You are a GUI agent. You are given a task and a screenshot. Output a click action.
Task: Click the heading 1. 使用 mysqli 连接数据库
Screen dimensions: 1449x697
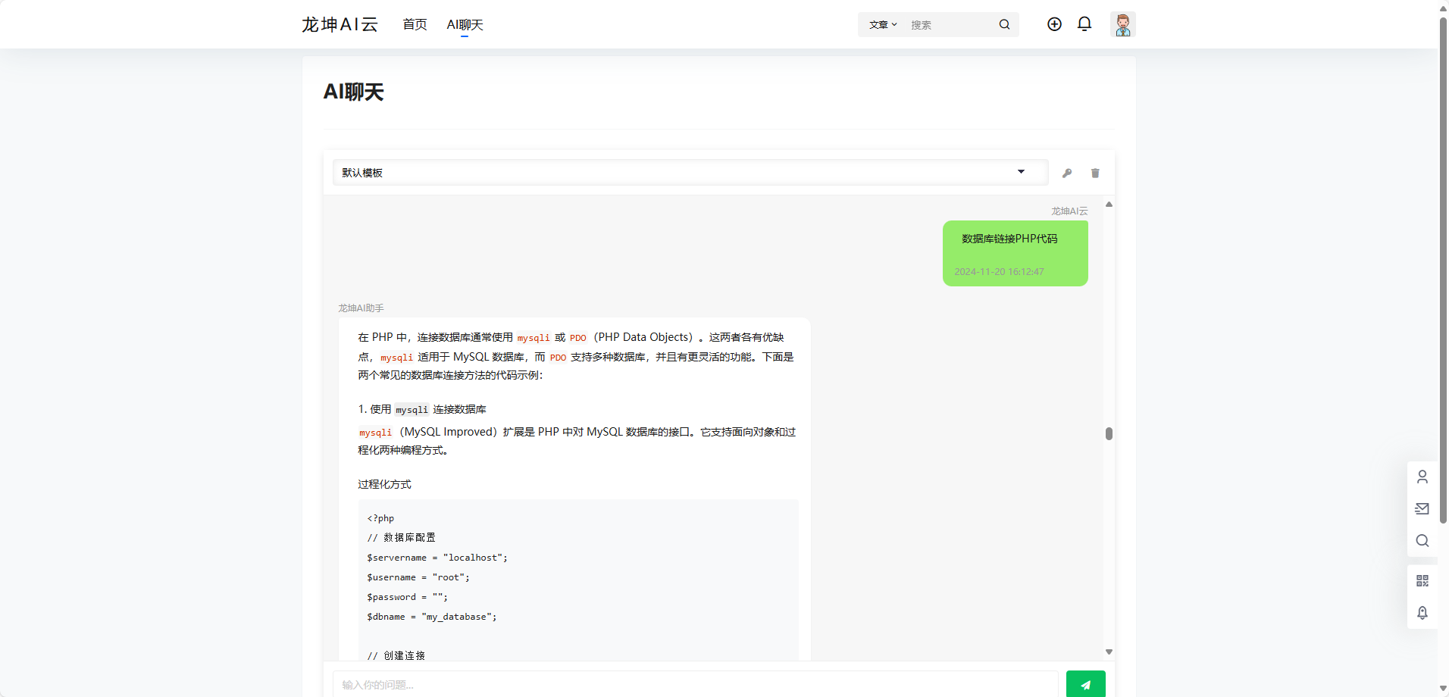[422, 409]
